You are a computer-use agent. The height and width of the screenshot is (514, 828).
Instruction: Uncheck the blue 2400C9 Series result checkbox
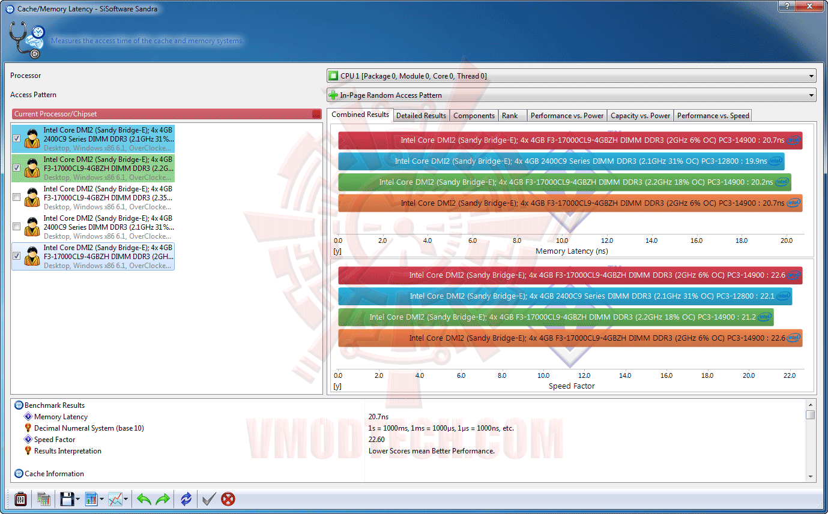click(x=17, y=139)
